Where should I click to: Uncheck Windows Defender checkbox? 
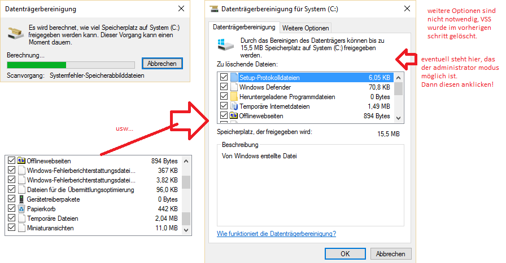point(224,87)
